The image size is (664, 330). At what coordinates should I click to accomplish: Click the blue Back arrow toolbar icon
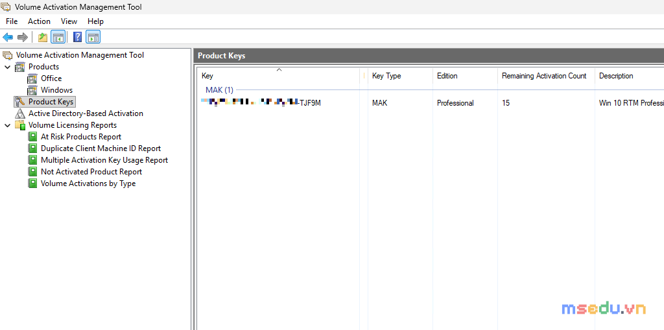tap(8, 37)
